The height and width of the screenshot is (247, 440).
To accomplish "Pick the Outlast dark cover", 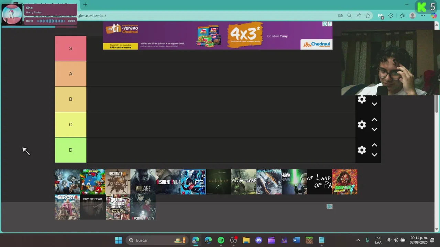I will pyautogui.click(x=219, y=182).
